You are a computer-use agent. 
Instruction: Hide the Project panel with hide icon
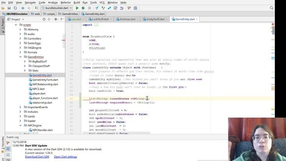(x=62, y=19)
